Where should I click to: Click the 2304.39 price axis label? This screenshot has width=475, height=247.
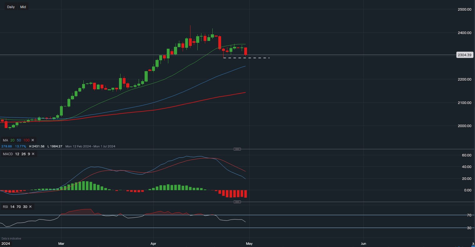(465, 55)
